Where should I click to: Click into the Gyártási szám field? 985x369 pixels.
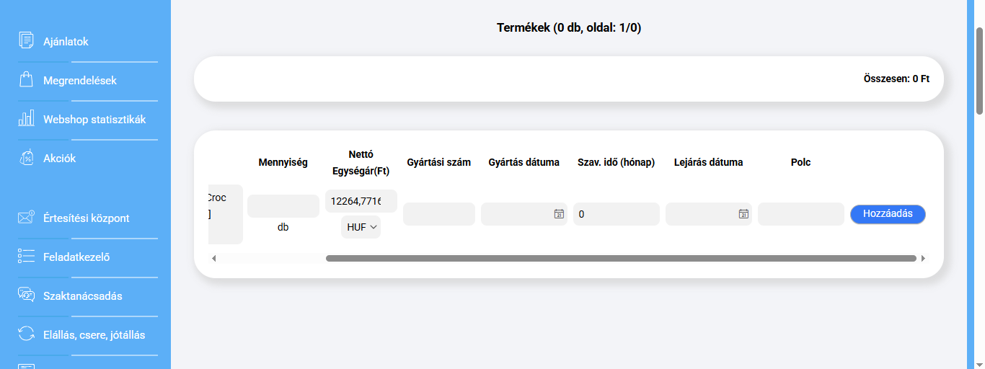(438, 214)
